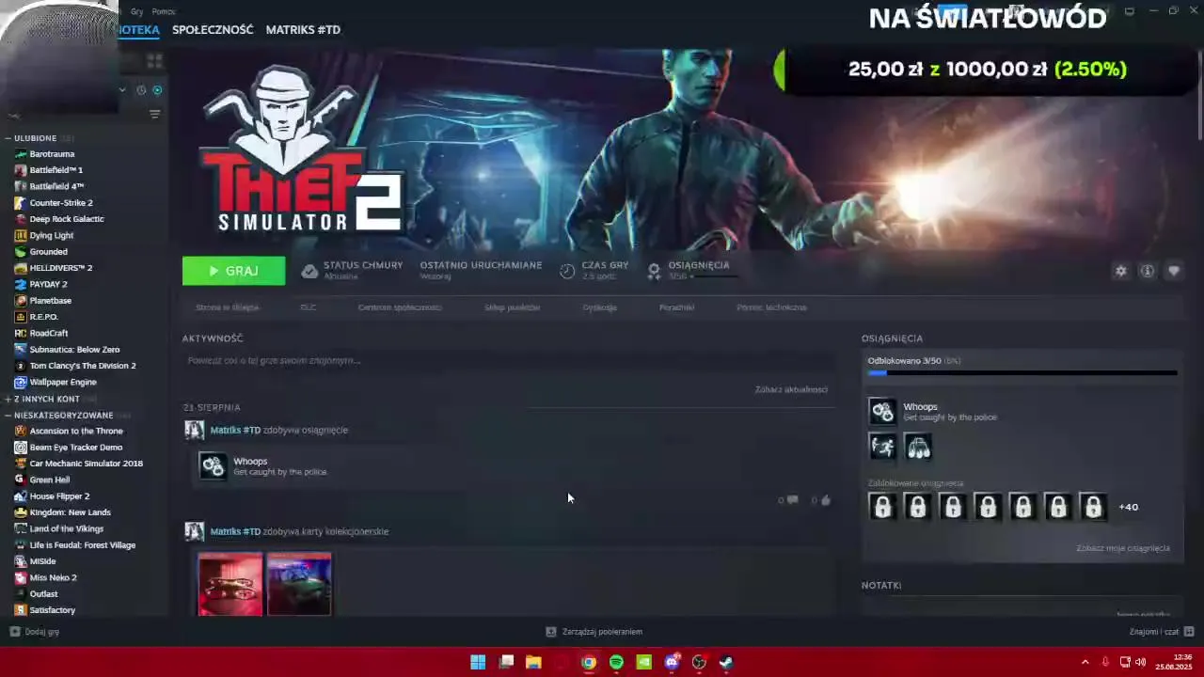This screenshot has width=1204, height=677.
Task: Select Wallpaper Engine in library
Action: (x=63, y=383)
